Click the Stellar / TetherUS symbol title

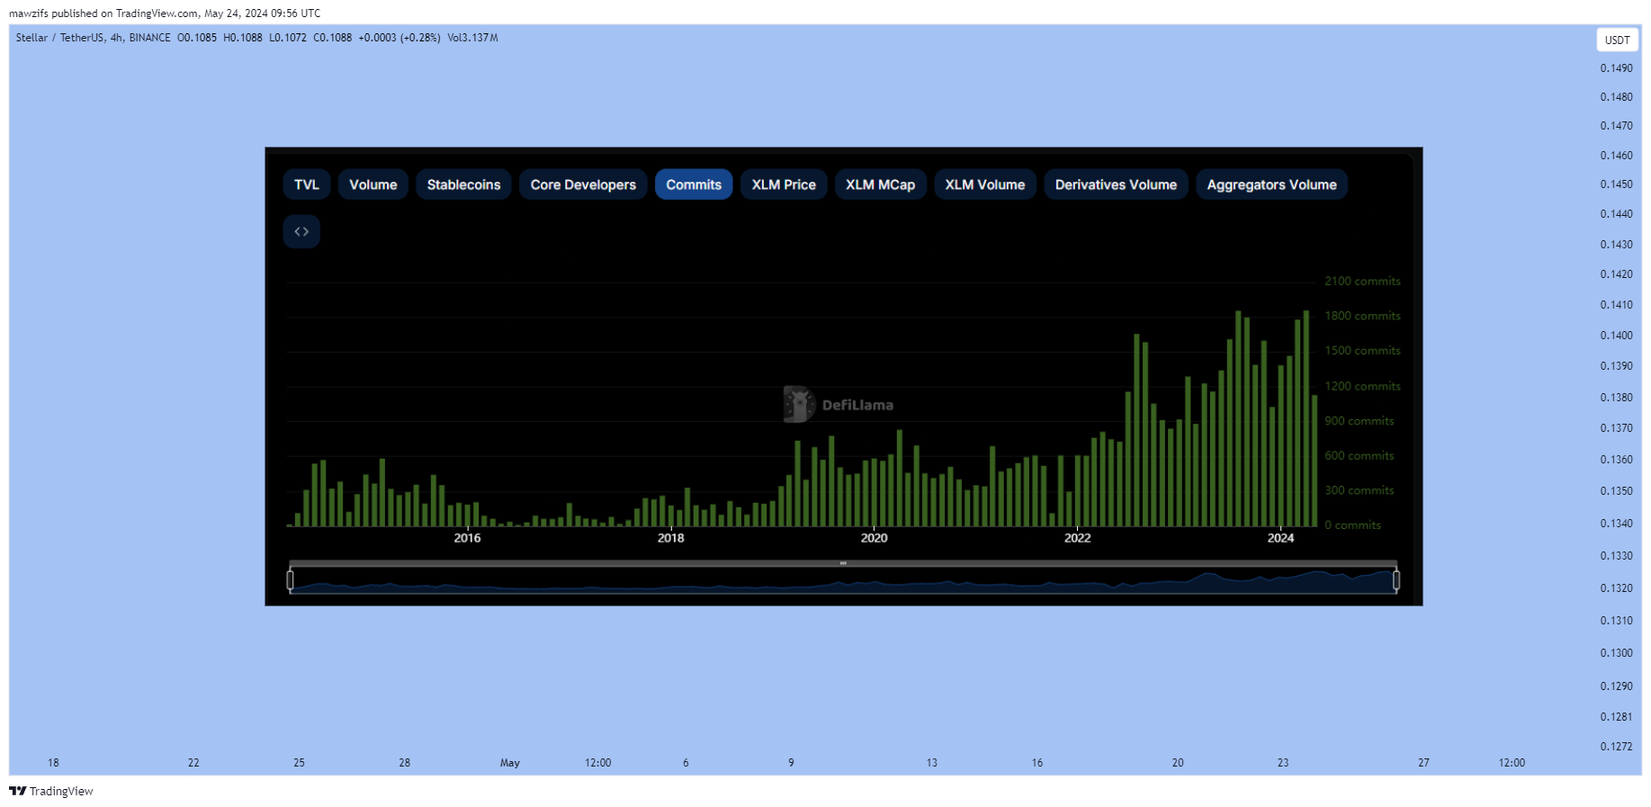pyautogui.click(x=59, y=38)
